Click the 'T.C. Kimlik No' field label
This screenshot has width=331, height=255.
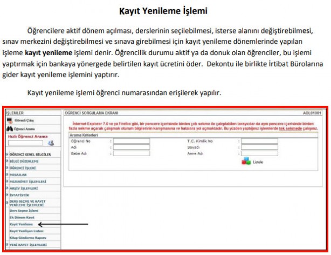click(200, 141)
